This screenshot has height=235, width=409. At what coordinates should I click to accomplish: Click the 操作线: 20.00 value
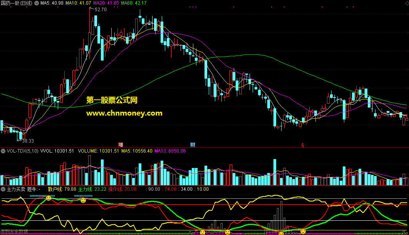point(122,189)
